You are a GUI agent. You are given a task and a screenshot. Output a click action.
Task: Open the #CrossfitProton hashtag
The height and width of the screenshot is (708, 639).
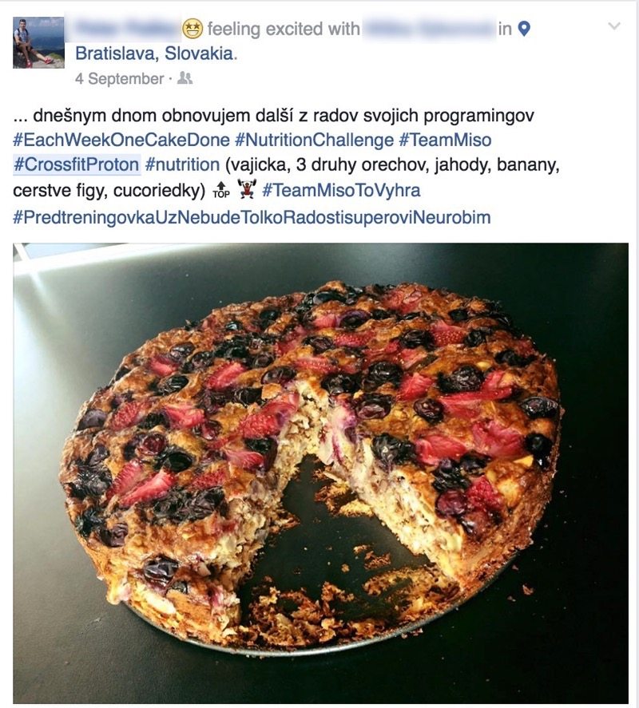pos(77,164)
